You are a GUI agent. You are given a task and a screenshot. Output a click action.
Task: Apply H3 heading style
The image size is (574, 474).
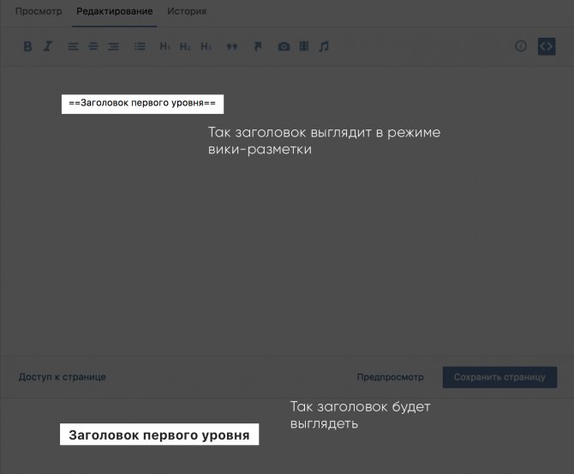pos(206,46)
